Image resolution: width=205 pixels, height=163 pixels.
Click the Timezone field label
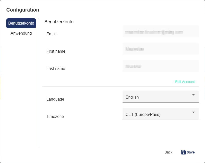[x=55, y=117]
